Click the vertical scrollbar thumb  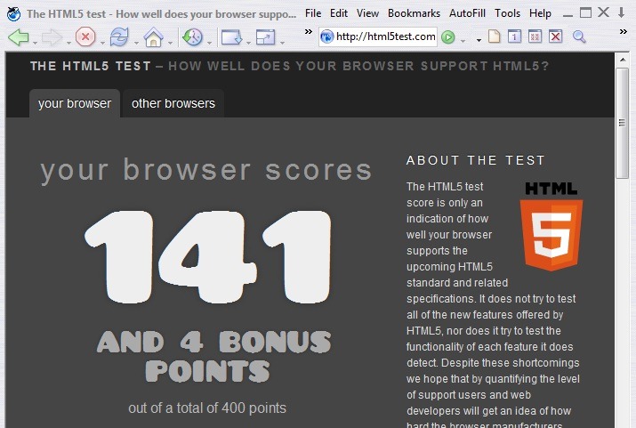click(x=622, y=123)
